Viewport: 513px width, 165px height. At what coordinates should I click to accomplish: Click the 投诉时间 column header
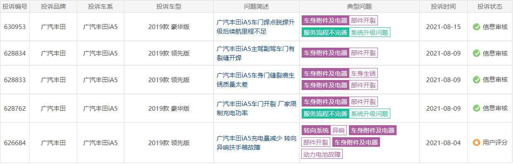[443, 7]
